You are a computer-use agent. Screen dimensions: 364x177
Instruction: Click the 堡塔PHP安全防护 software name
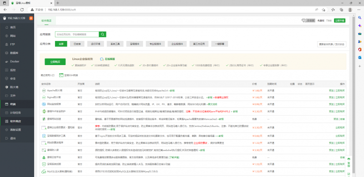[56, 111]
